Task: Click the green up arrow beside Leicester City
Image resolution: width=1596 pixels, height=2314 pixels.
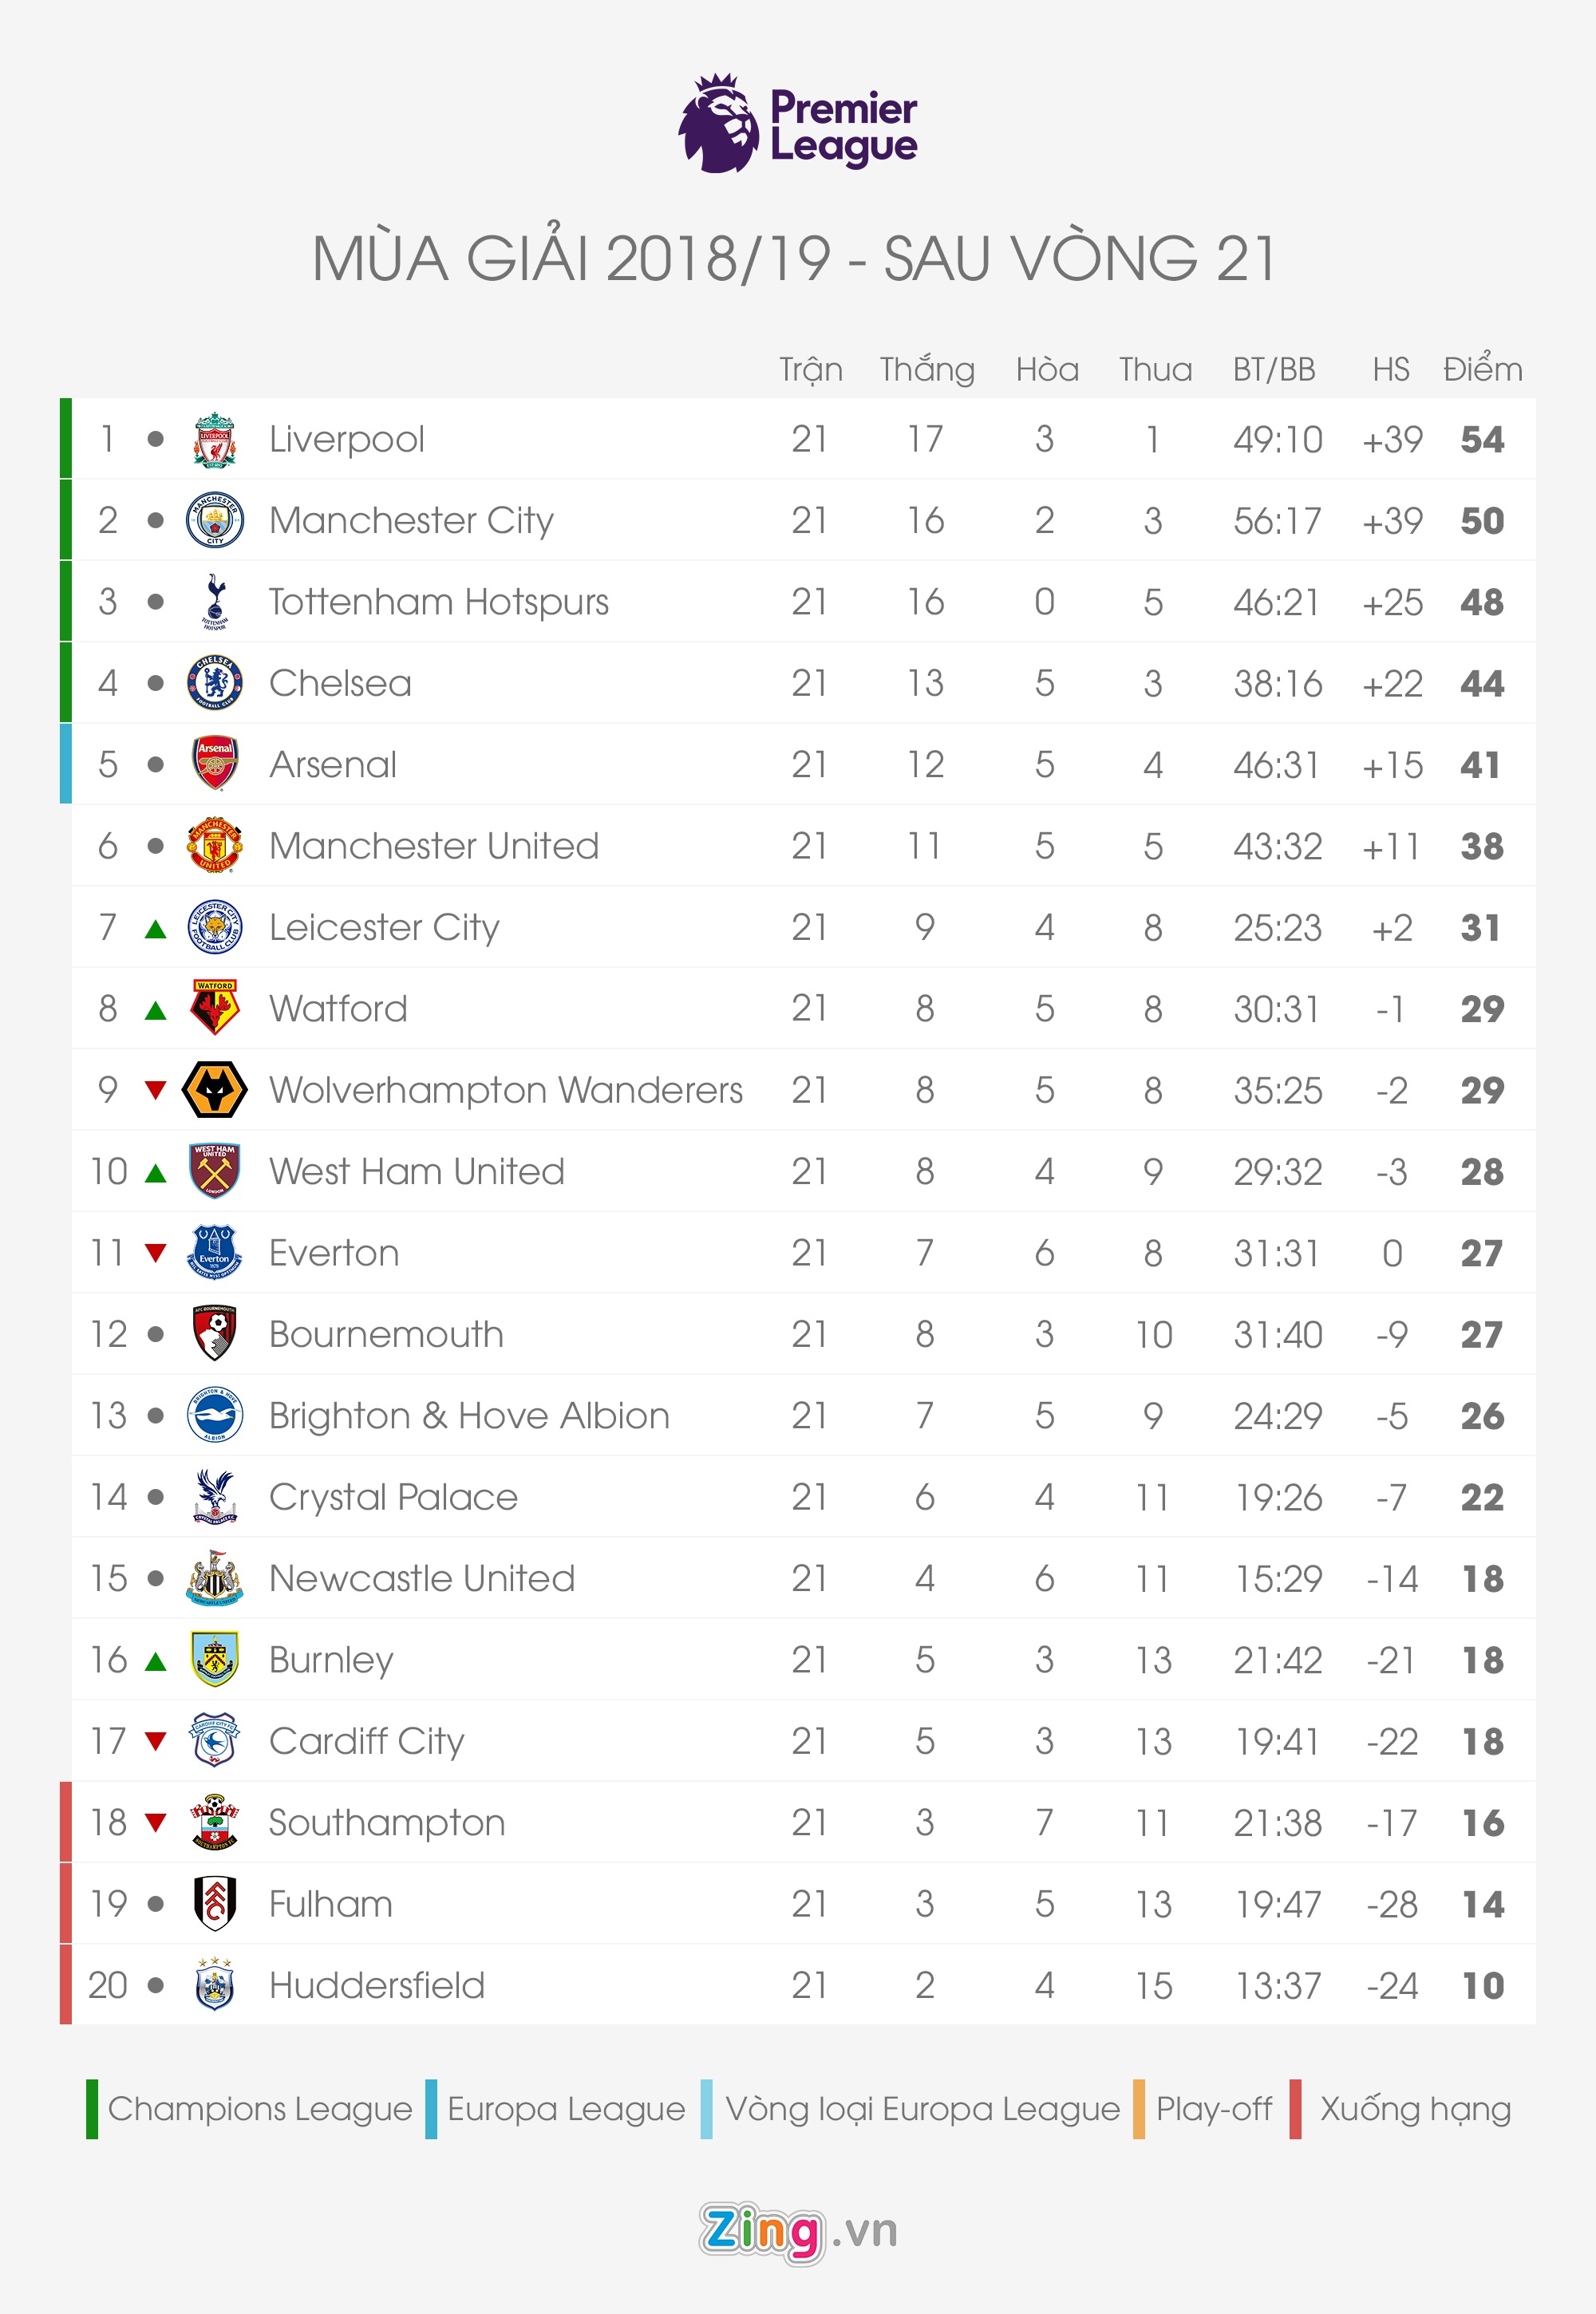Action: tap(155, 929)
